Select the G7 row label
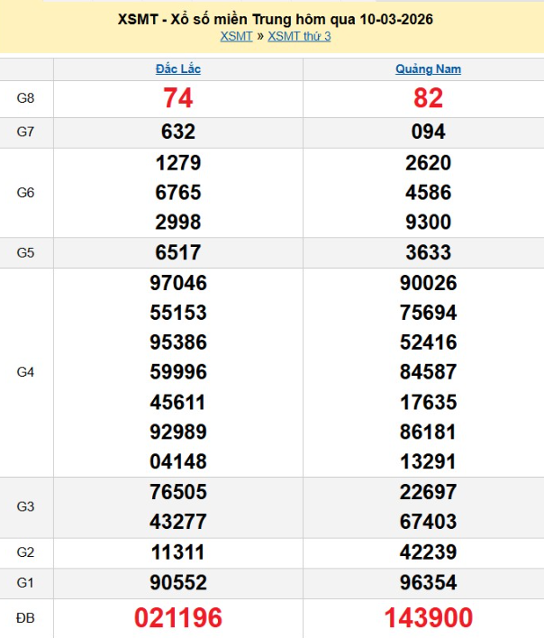The height and width of the screenshot is (638, 544). coord(26,132)
